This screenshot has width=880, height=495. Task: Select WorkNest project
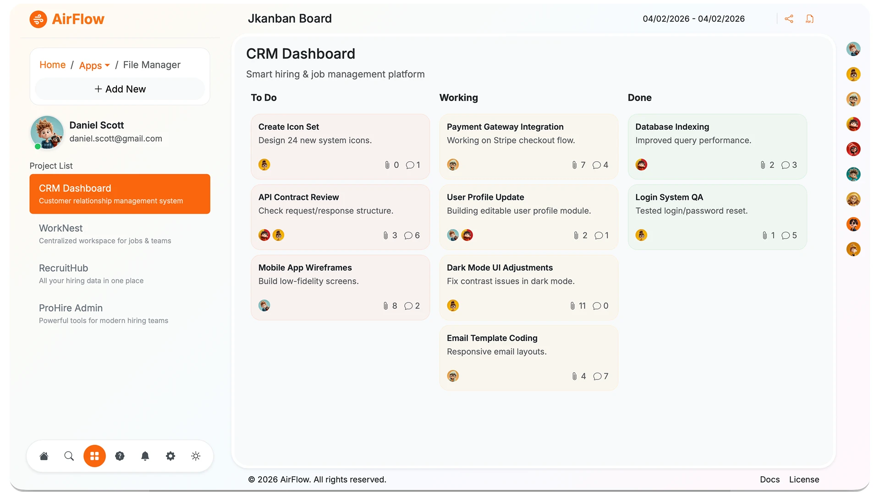click(x=120, y=234)
